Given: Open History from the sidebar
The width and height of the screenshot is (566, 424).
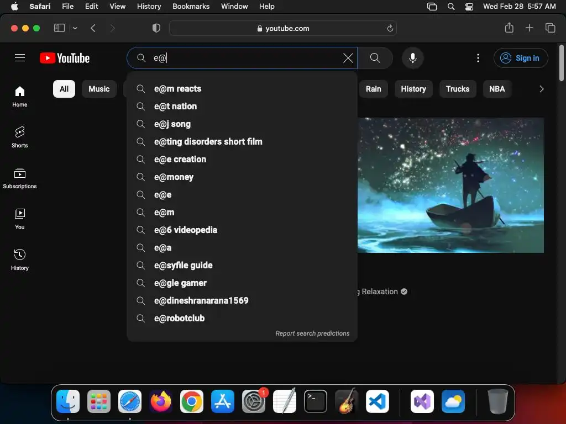Looking at the screenshot, I should click(x=20, y=259).
